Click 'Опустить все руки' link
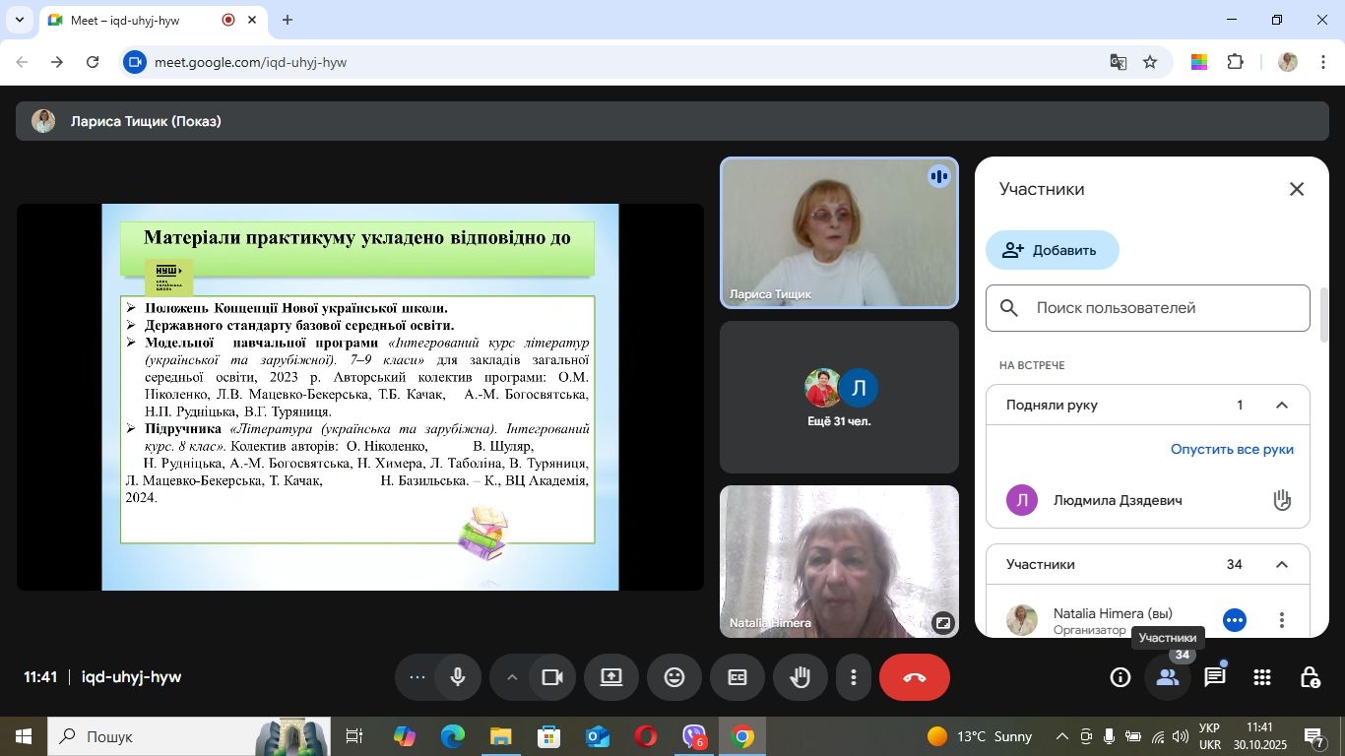The height and width of the screenshot is (756, 1345). tap(1232, 449)
